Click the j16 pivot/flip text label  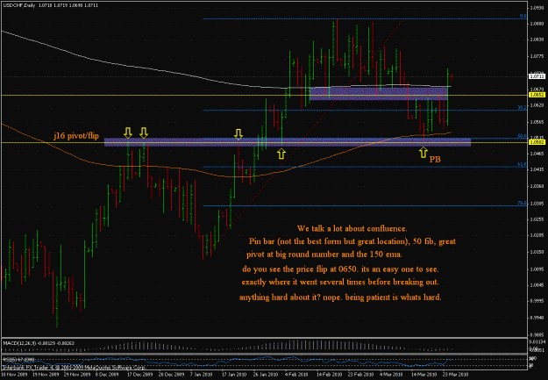coord(76,136)
